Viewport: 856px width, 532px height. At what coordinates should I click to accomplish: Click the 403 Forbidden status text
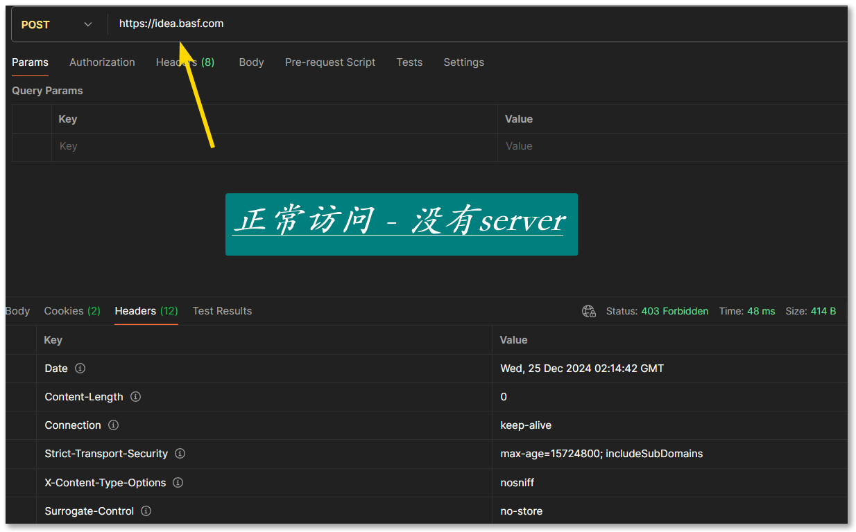(674, 311)
